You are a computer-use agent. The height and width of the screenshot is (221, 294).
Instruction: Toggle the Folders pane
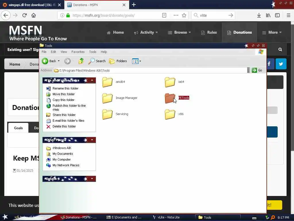click(118, 61)
